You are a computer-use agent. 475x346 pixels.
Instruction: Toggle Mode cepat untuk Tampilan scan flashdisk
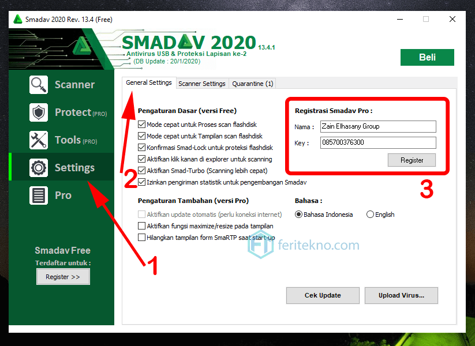[x=141, y=136]
